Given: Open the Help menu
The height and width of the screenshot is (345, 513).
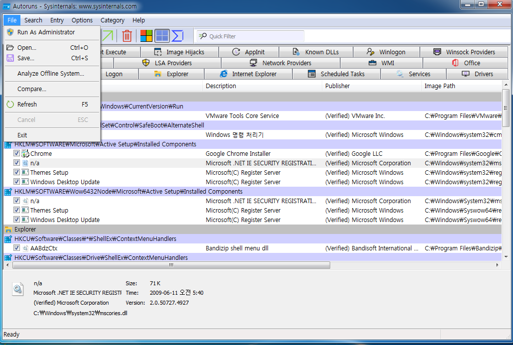Looking at the screenshot, I should click(139, 20).
